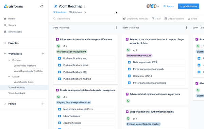Click the airfocus logo
The width and height of the screenshot is (204, 129).
[13, 6]
